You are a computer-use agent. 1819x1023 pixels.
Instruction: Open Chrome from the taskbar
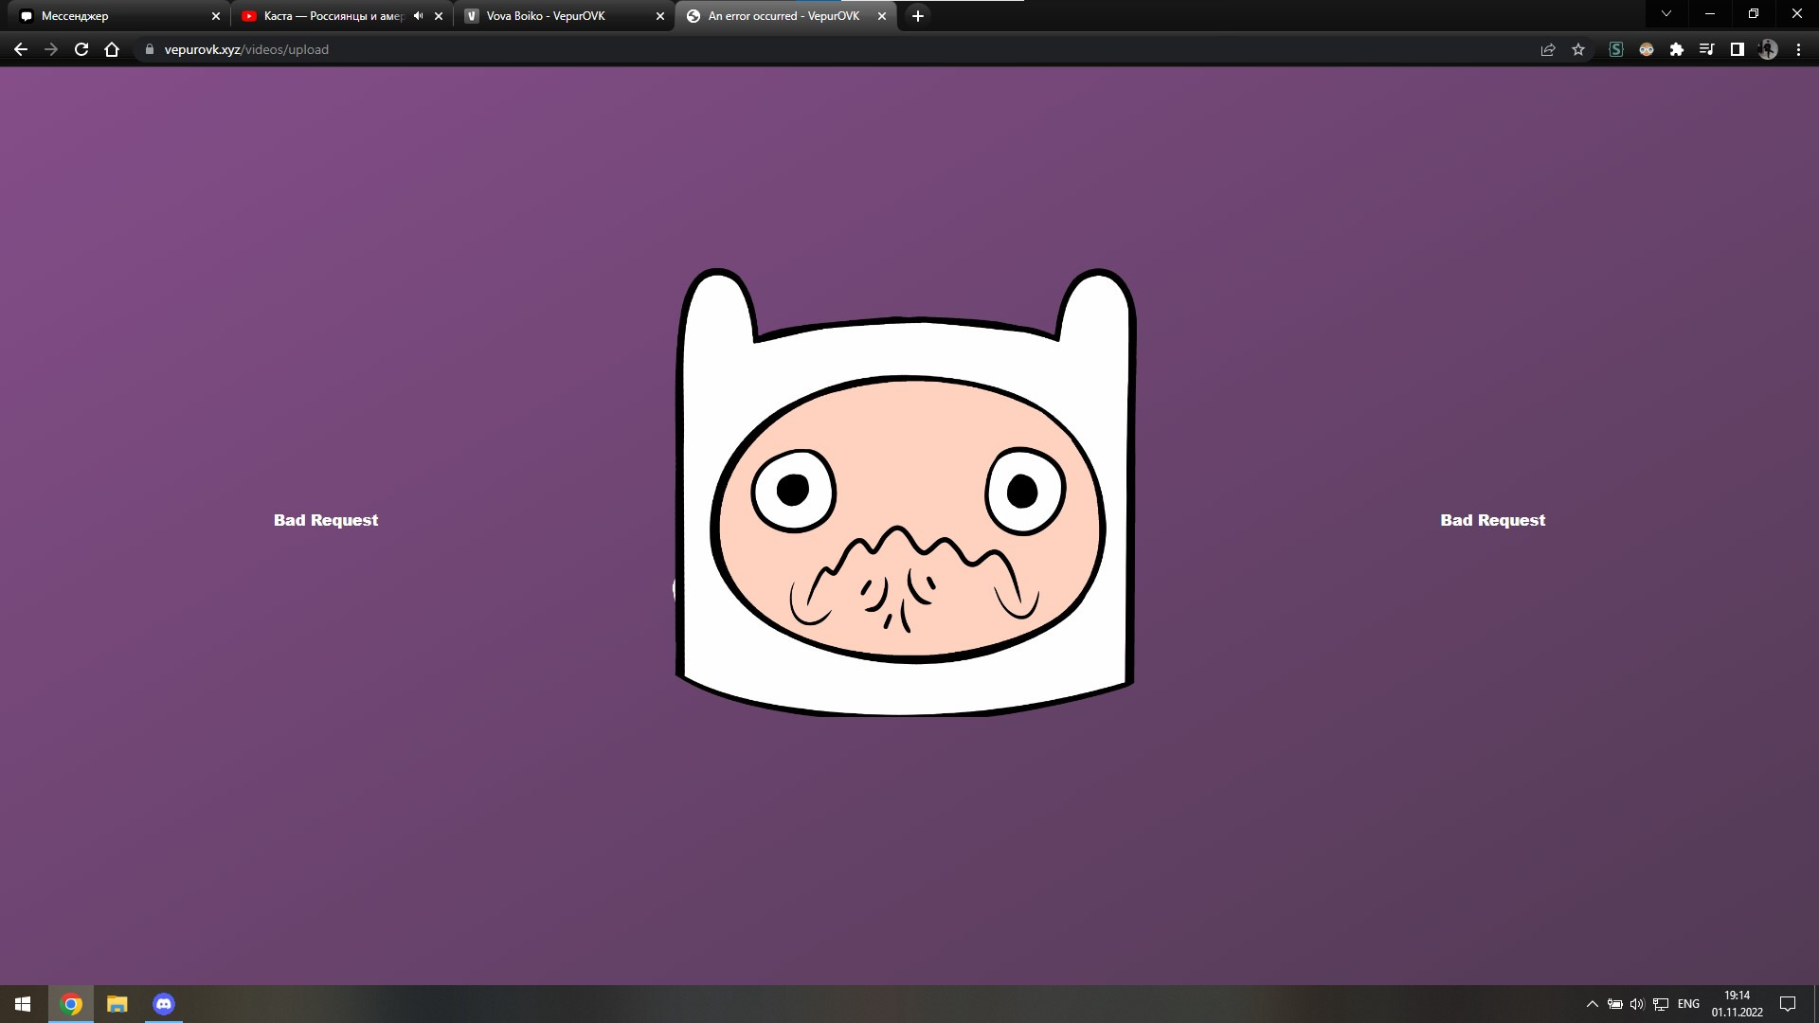tap(71, 1004)
